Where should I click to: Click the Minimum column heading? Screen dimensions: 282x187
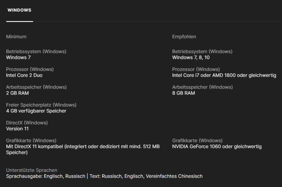tap(16, 37)
